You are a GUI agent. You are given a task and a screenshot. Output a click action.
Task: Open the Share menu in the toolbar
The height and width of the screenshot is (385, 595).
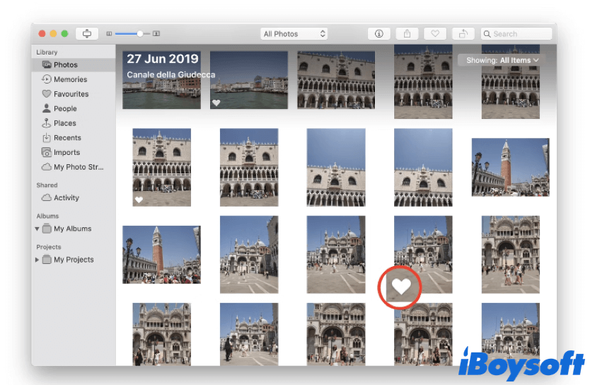(407, 34)
